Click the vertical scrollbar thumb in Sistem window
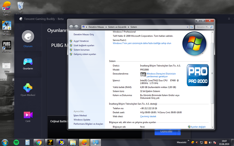234x146 pixels. point(212,73)
